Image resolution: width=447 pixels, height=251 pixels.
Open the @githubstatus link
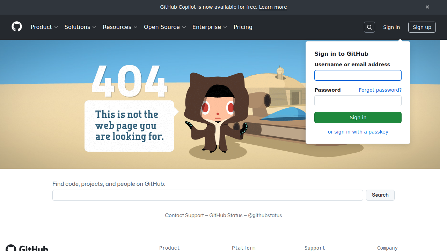[265, 215]
